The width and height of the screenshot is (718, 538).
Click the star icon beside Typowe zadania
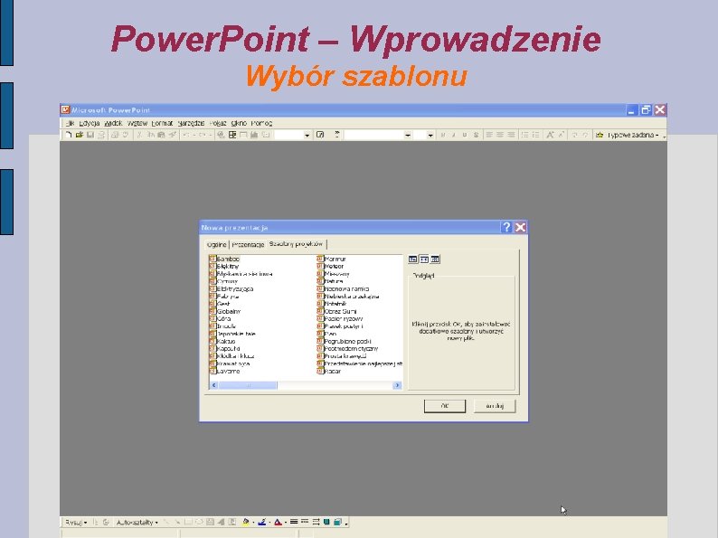pyautogui.click(x=600, y=135)
